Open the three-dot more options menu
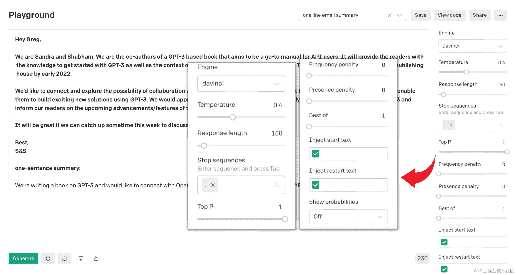This screenshot has height=275, width=516. tap(500, 15)
